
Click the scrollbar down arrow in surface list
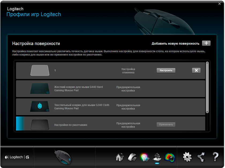tap(207, 112)
